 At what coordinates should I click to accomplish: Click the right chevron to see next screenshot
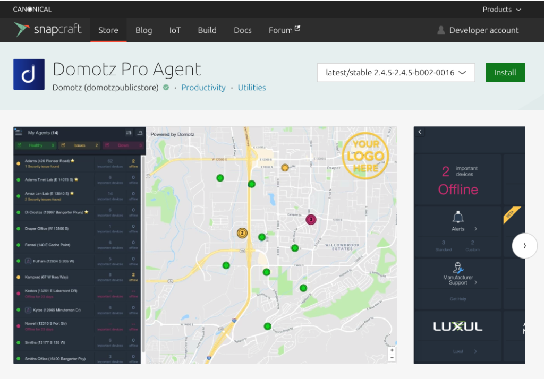[525, 246]
